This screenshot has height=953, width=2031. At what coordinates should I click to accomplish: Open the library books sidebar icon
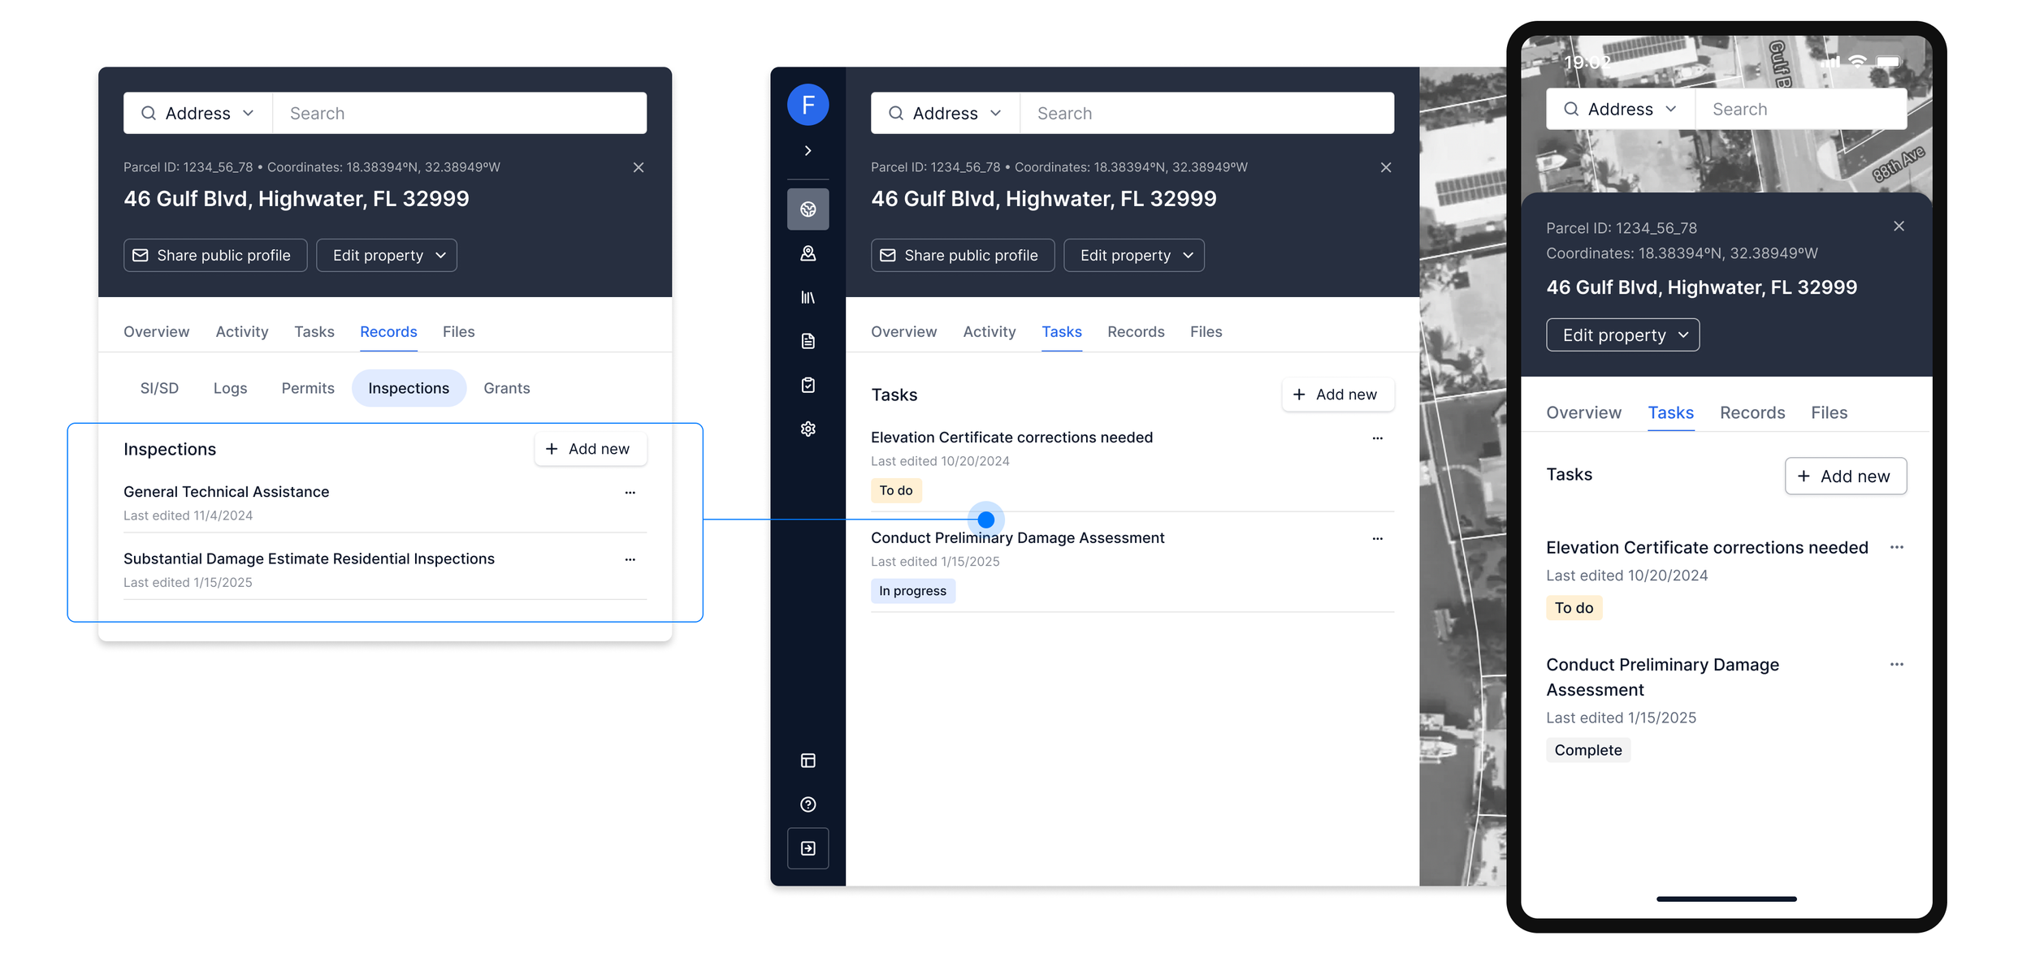coord(808,297)
